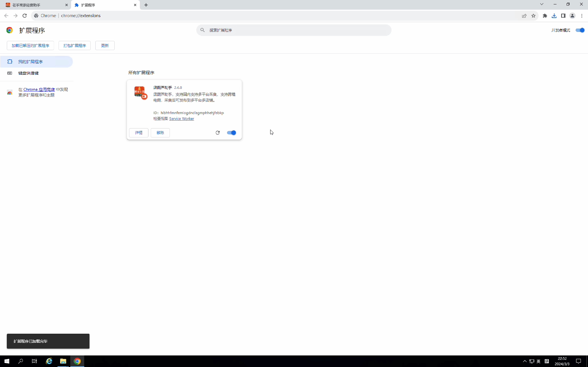Click the Chrome taskbar icon
588x367 pixels.
77,361
